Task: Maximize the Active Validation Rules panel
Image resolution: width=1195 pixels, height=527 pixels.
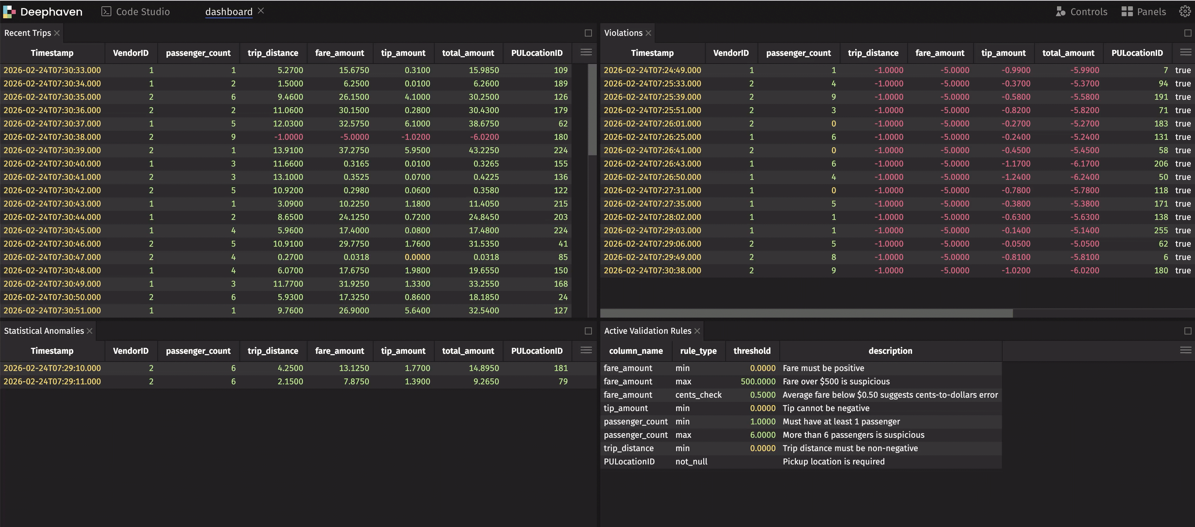Action: click(1188, 331)
